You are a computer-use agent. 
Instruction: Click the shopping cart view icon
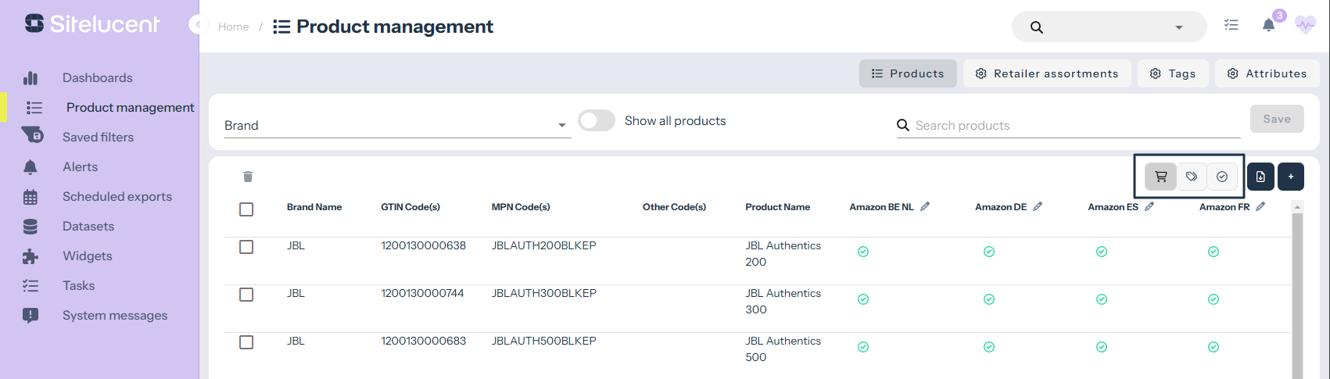tap(1161, 177)
